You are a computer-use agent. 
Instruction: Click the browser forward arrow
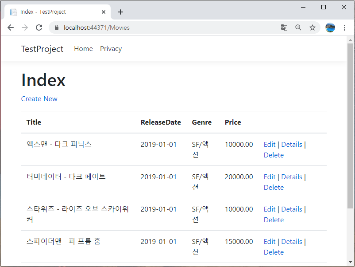pyautogui.click(x=25, y=27)
